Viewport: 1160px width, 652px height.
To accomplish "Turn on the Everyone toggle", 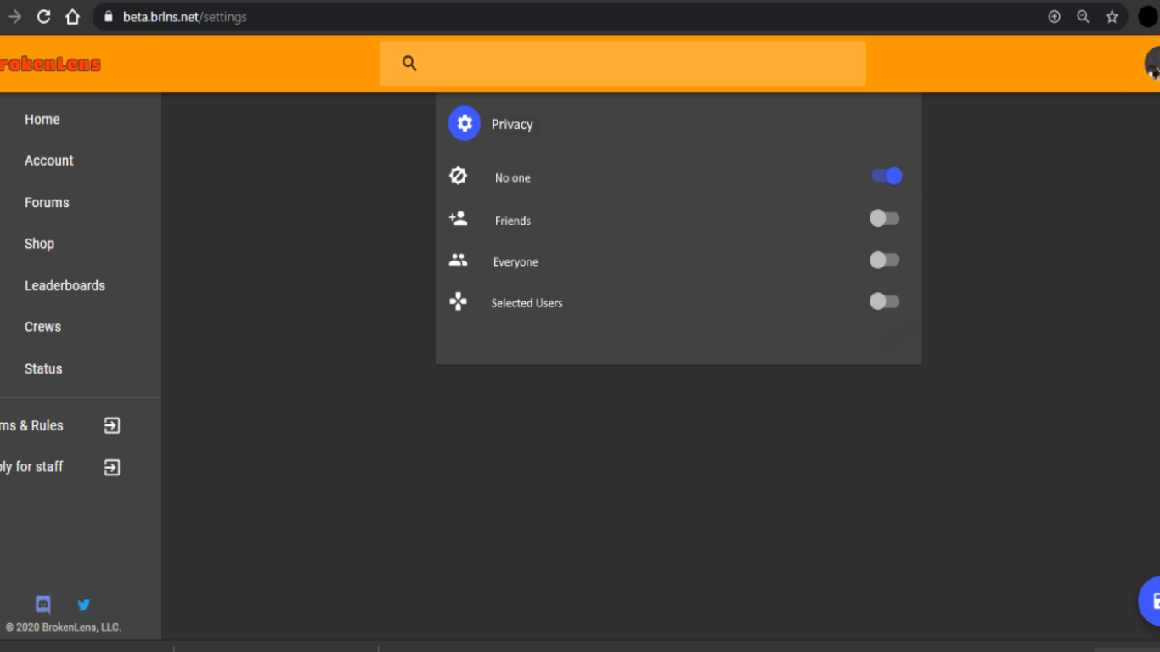I will (884, 260).
